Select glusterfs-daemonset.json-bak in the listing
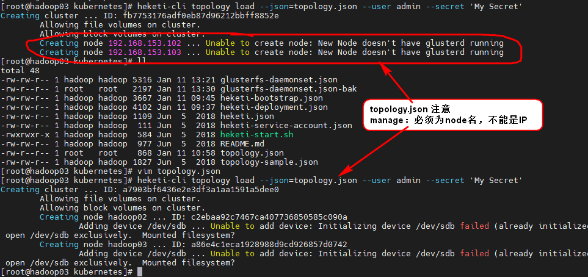 pyautogui.click(x=289, y=89)
